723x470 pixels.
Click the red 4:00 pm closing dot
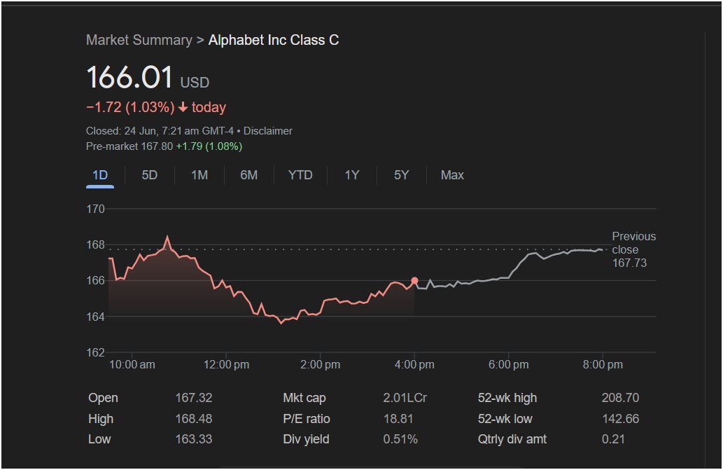415,281
